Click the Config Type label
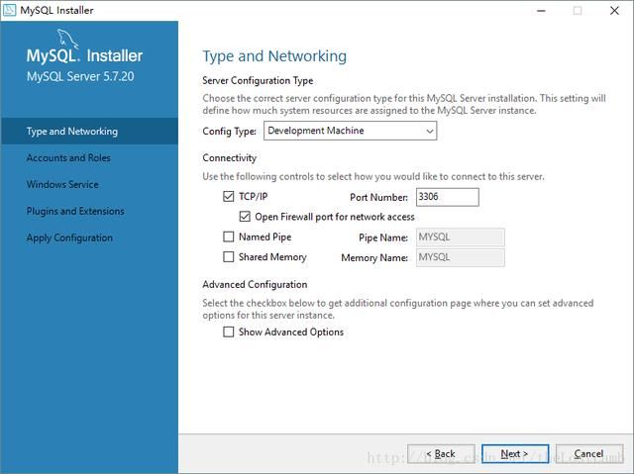 click(229, 132)
